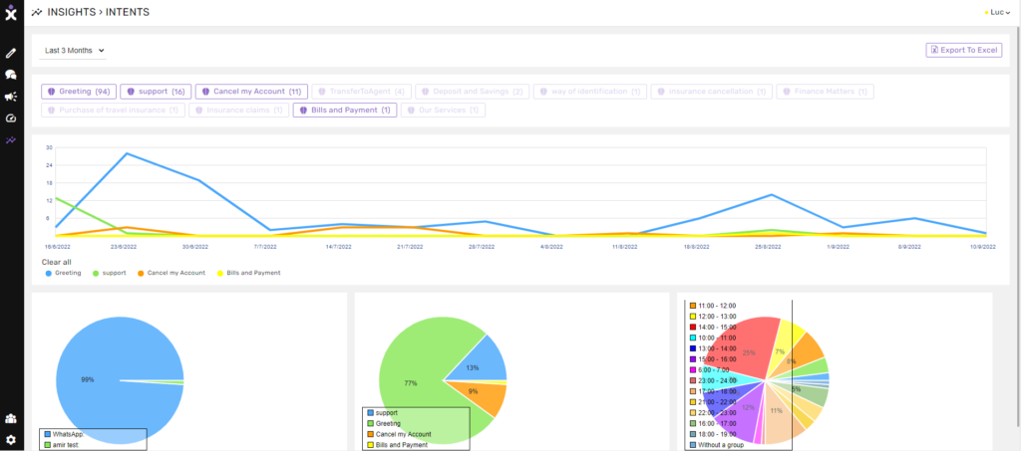Viewport: 1021px width, 451px height.
Task: Click the 77% green slice of intents pie
Action: [410, 383]
